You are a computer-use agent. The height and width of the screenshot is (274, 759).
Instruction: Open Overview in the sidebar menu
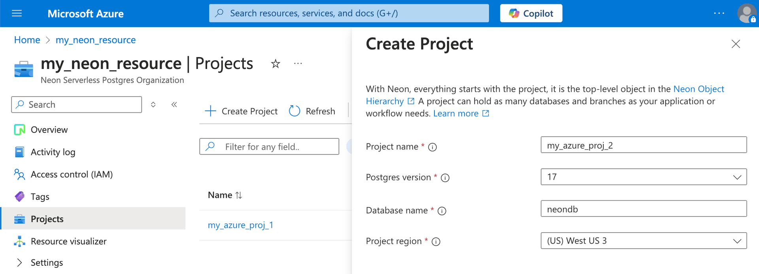[49, 130]
